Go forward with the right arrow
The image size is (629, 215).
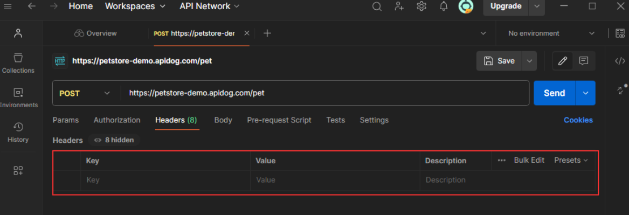coord(53,6)
